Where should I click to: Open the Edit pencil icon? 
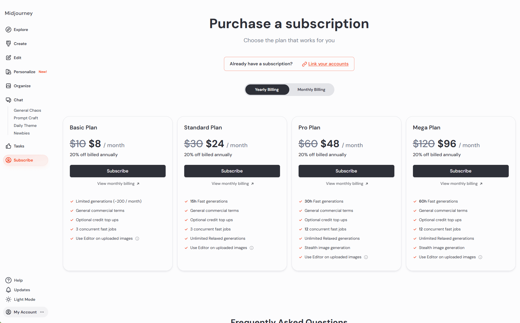click(8, 58)
